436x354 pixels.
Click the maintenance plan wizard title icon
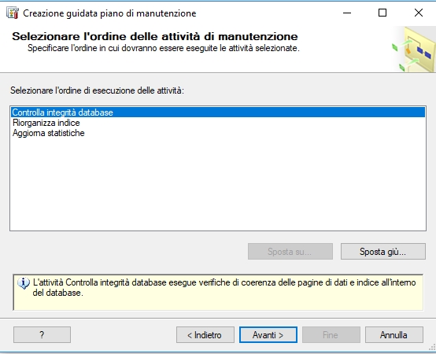(x=13, y=13)
